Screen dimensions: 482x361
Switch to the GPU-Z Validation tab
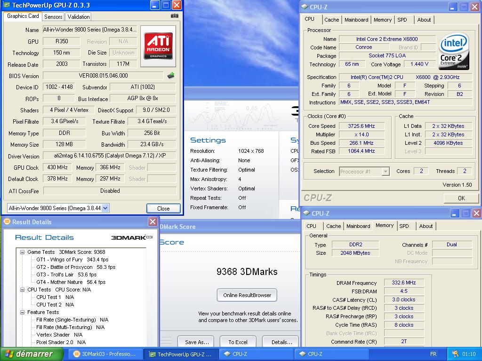coord(79,16)
